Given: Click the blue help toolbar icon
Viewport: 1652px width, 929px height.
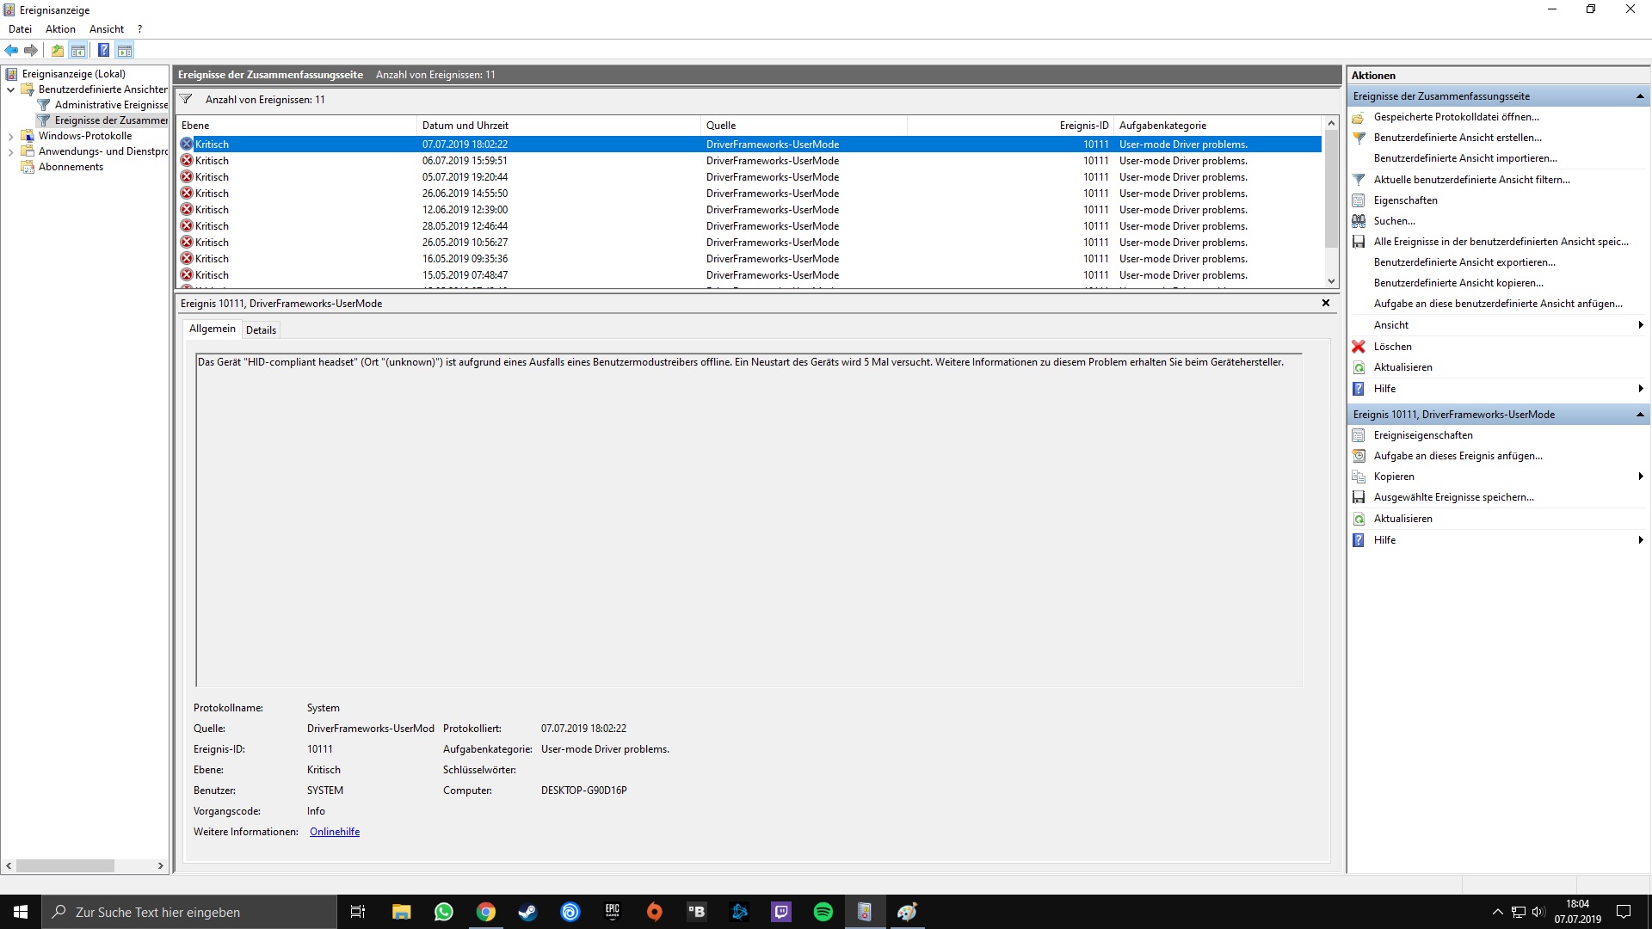Looking at the screenshot, I should pyautogui.click(x=103, y=50).
